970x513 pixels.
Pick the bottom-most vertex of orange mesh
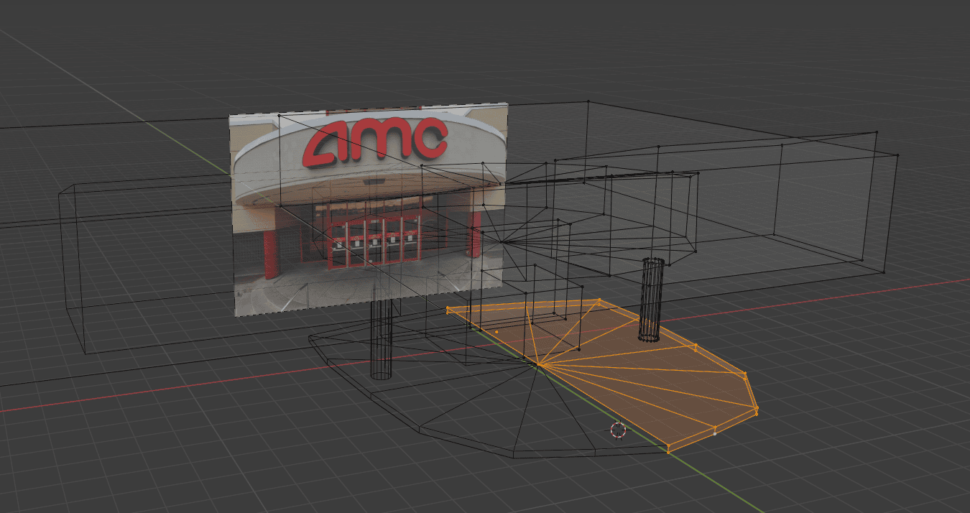[668, 450]
